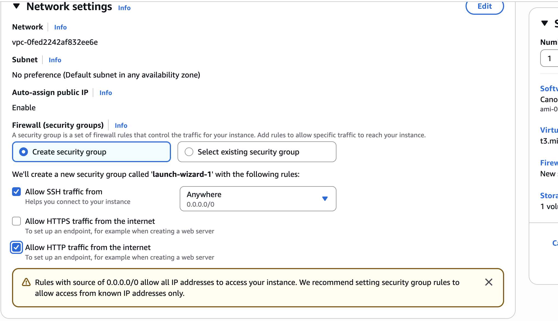Open Info link for Firewall security groups
This screenshot has width=558, height=321.
coord(121,125)
